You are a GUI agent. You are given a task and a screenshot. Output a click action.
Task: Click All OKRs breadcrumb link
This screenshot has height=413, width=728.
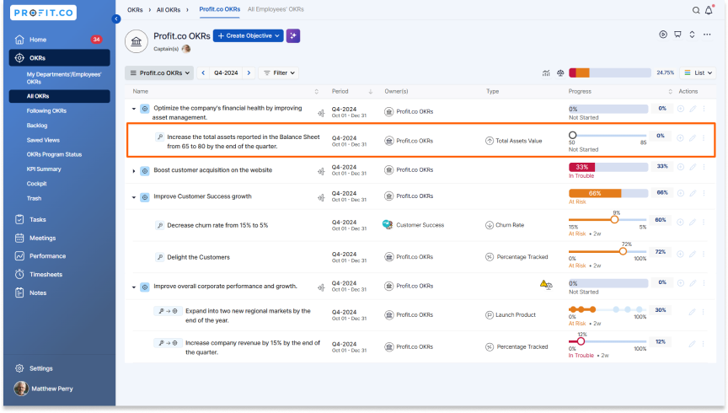tap(168, 10)
